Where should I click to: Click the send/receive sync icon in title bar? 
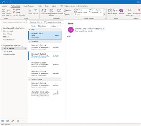[4, 2]
